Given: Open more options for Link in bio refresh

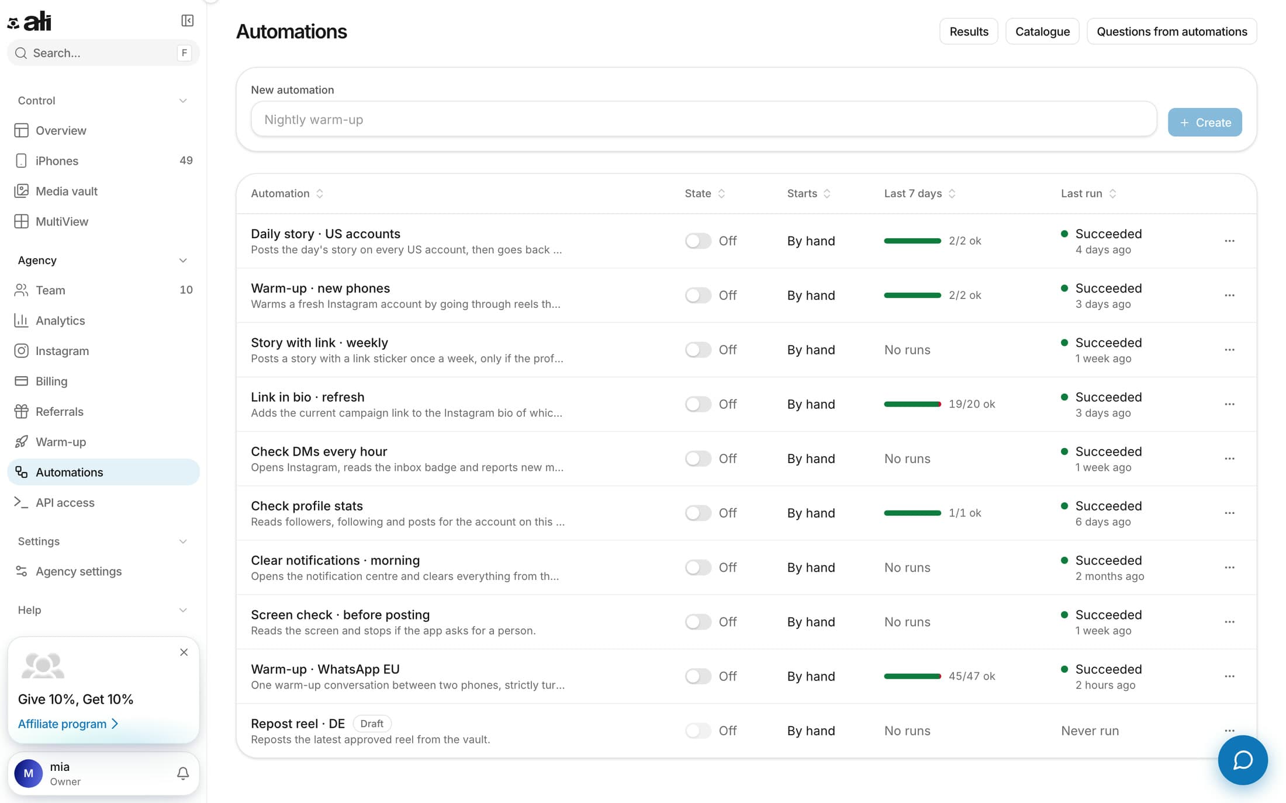Looking at the screenshot, I should 1229,404.
